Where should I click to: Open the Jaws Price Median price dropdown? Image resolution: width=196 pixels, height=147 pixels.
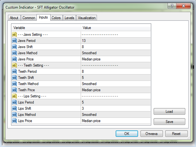point(116,59)
